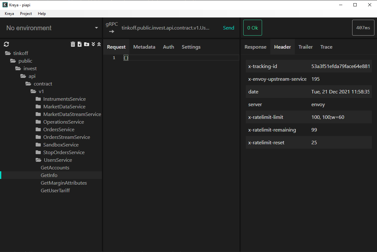Collapse the UsersService folder
This screenshot has width=377, height=252.
click(x=57, y=160)
